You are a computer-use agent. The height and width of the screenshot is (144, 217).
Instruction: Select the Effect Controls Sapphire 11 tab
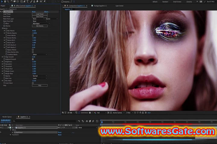24,6
